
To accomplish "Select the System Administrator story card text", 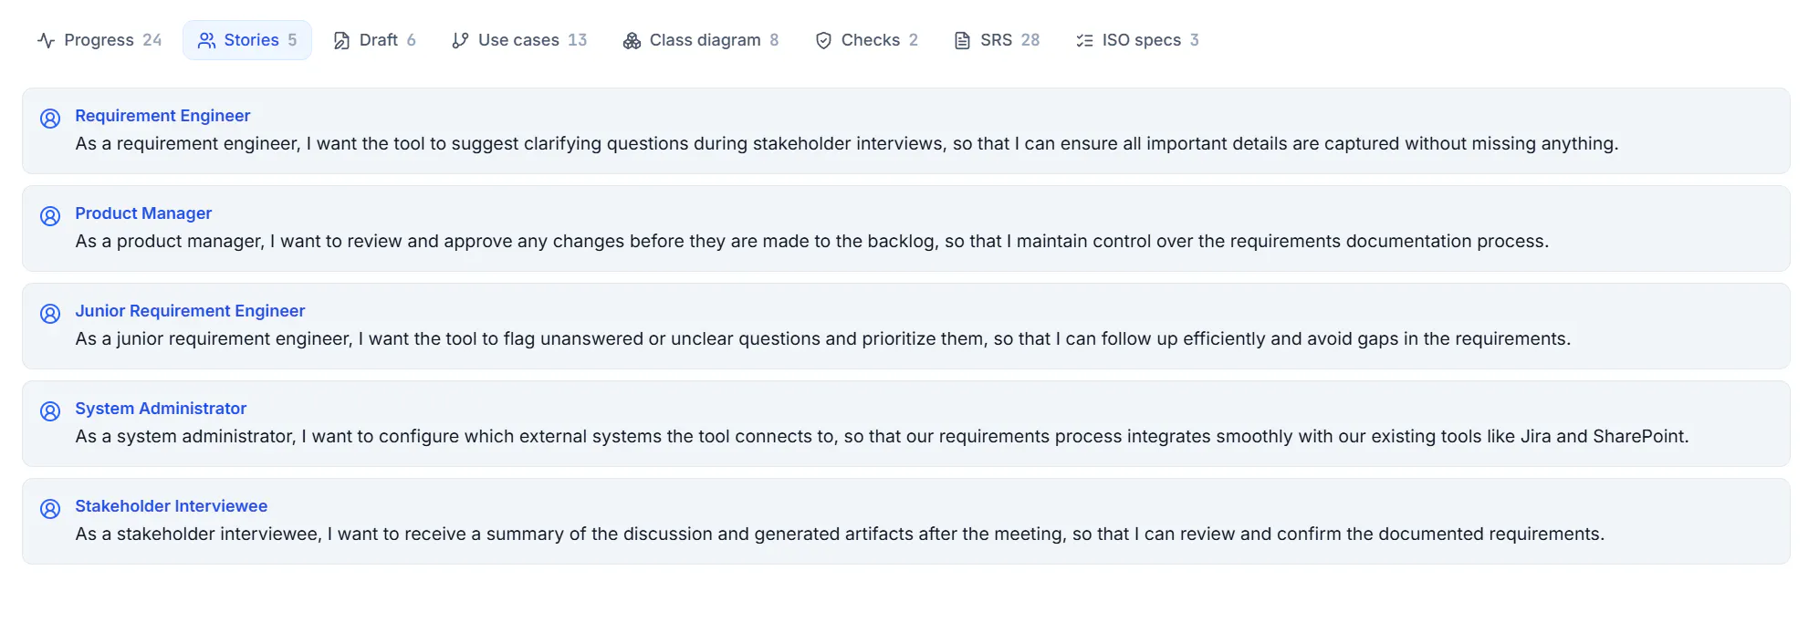I will point(882,437).
